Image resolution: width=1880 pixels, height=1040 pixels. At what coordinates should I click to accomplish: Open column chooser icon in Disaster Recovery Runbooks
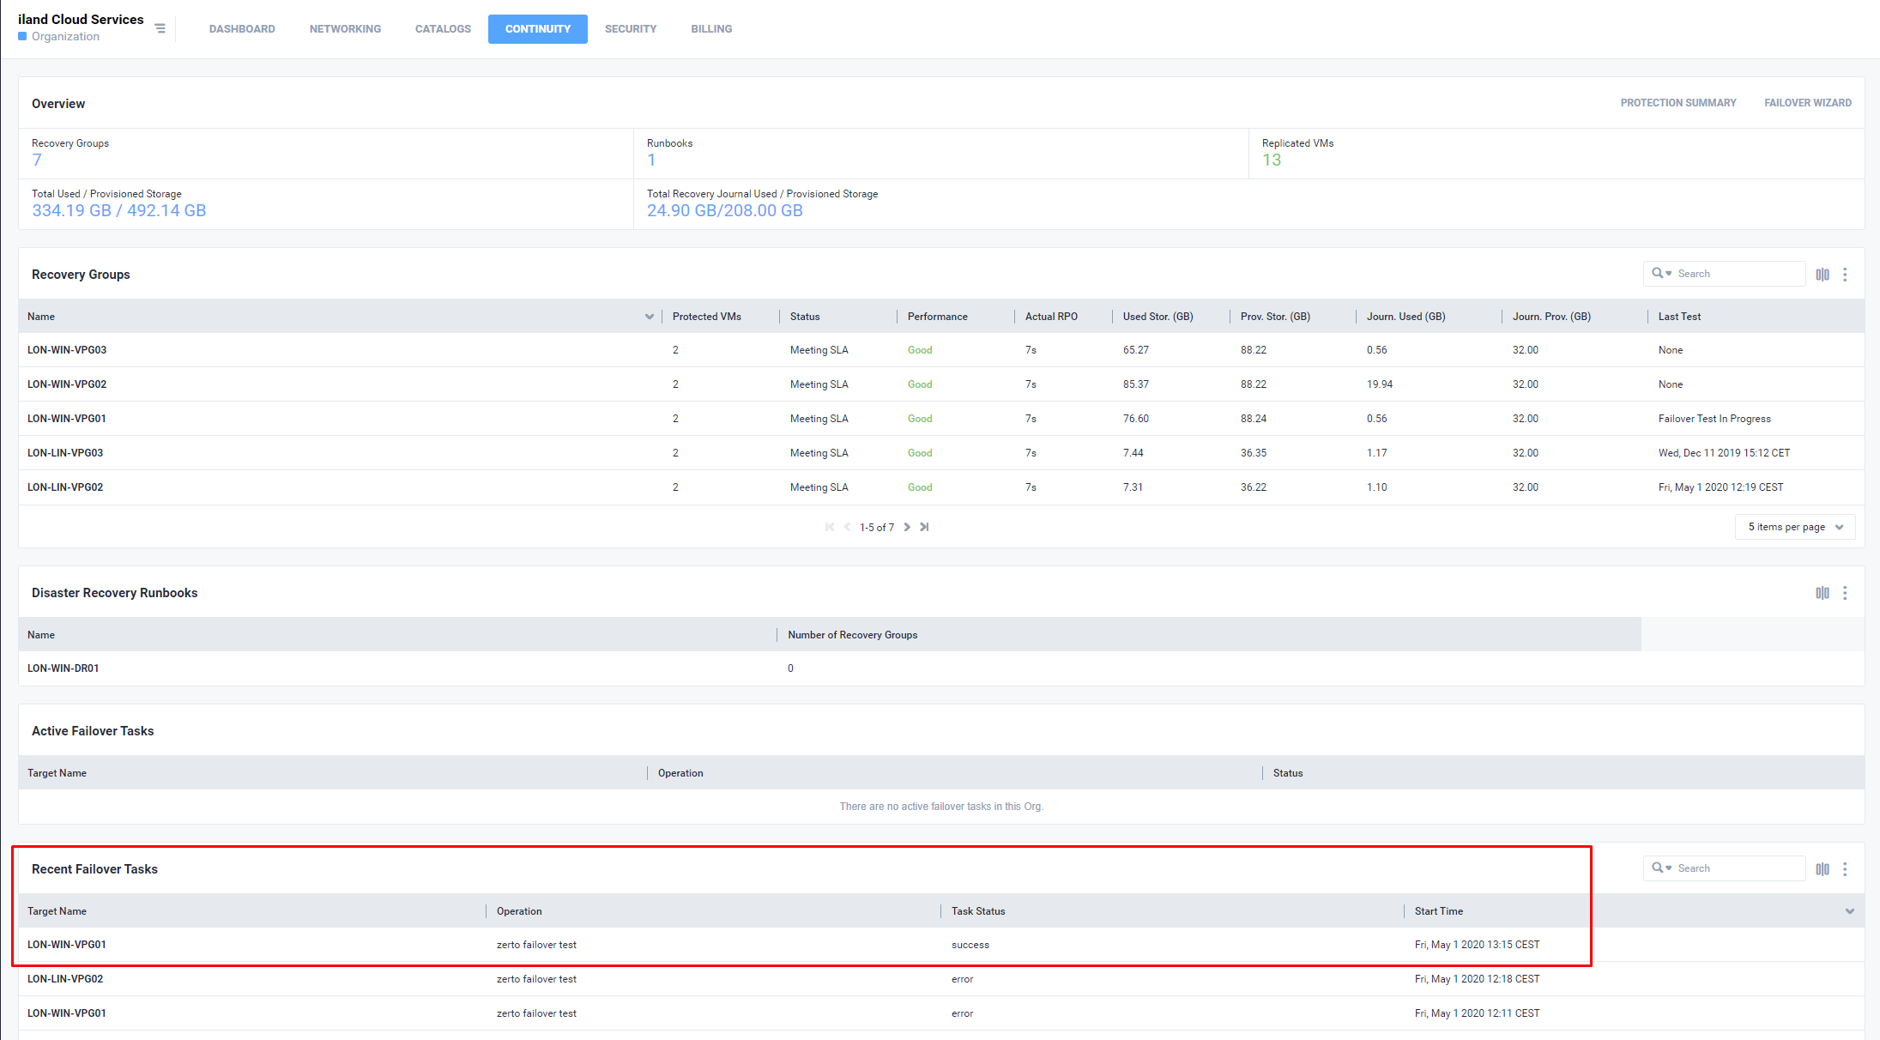[1822, 593]
